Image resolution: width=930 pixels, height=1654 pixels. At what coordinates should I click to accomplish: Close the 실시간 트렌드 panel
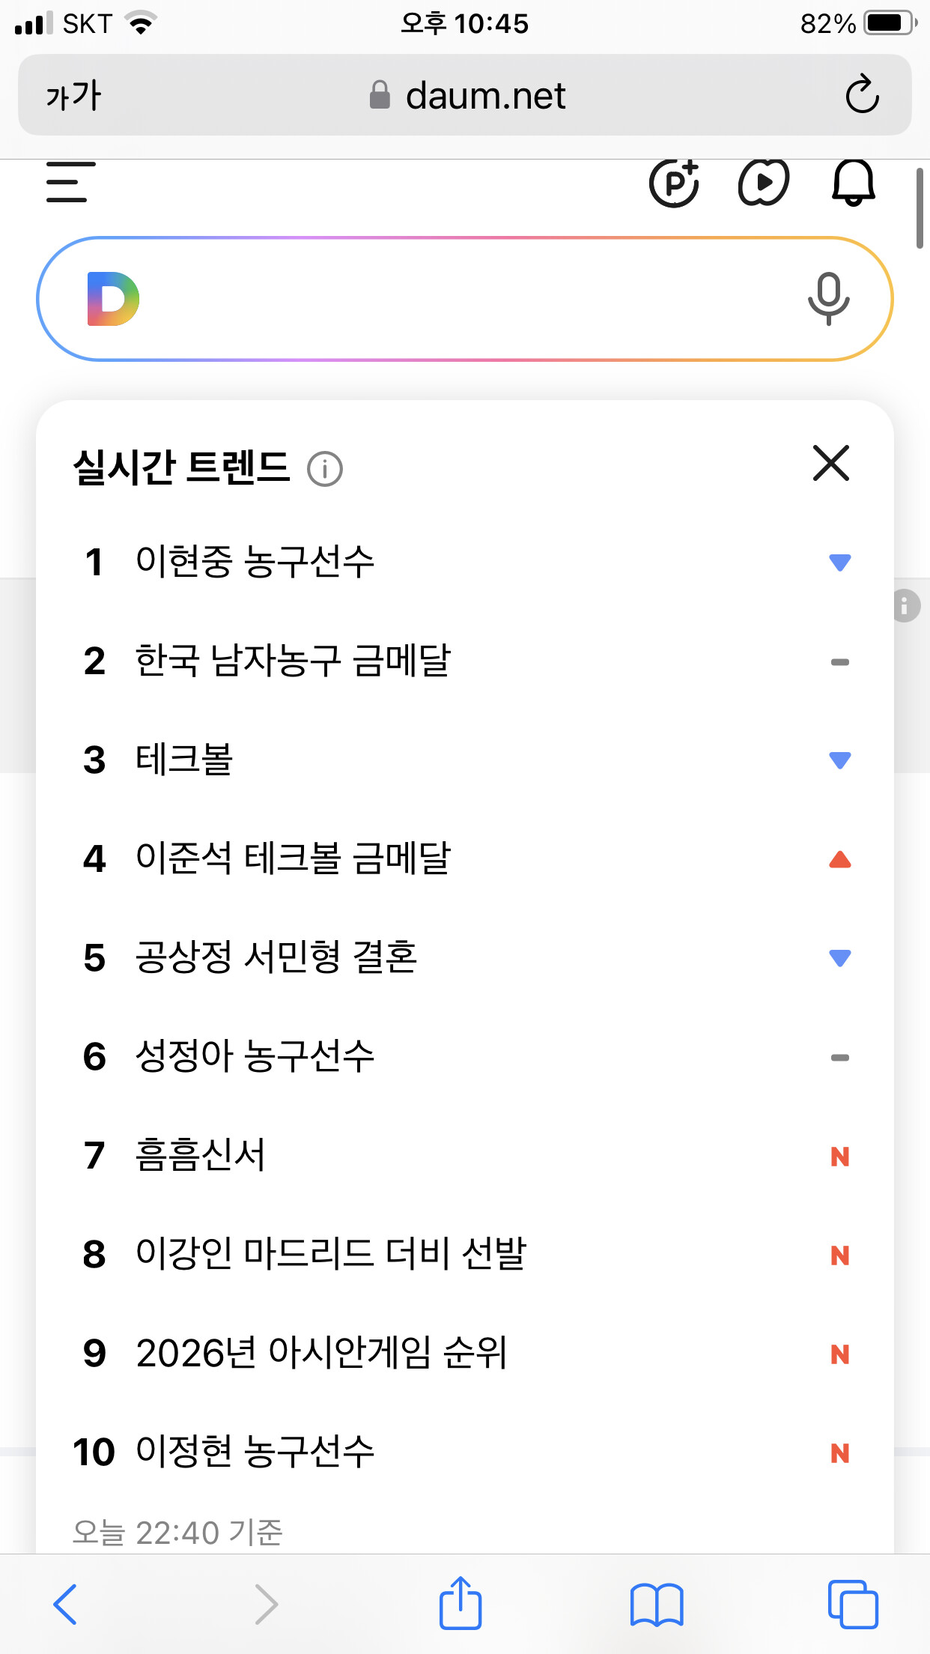pos(831,463)
